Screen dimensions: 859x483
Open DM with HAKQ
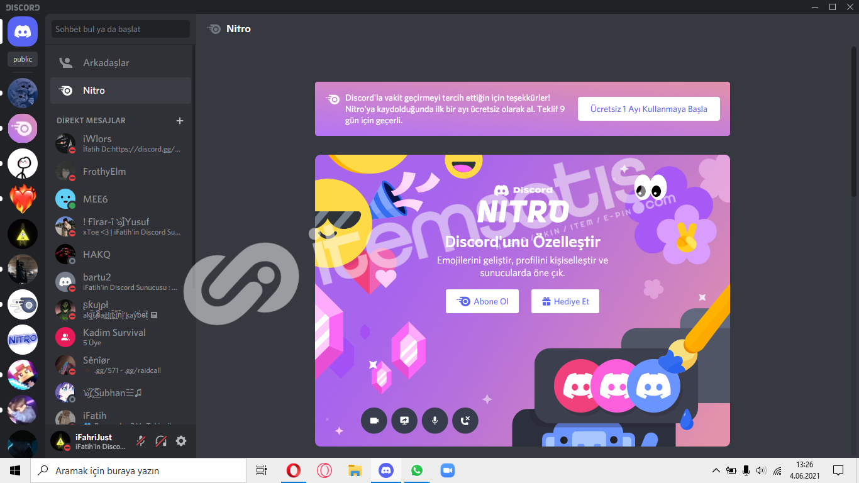point(121,254)
